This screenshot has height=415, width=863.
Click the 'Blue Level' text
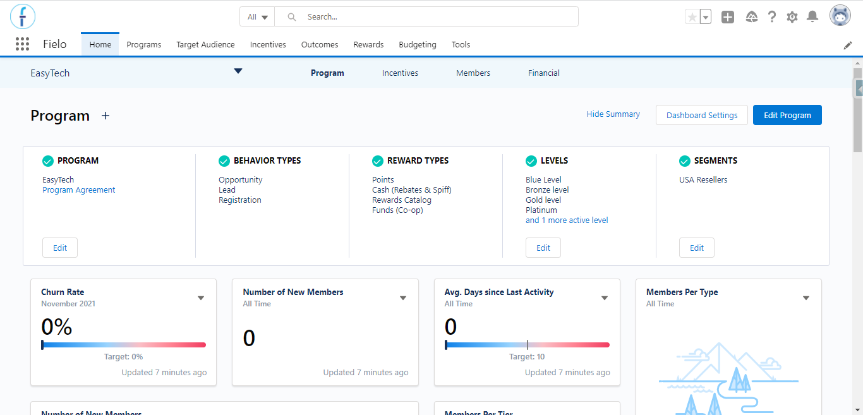[x=543, y=180]
